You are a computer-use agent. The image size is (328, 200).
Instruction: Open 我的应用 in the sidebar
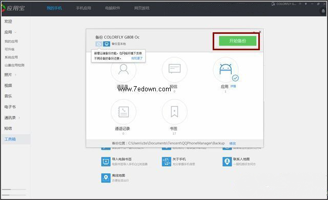click(x=11, y=41)
